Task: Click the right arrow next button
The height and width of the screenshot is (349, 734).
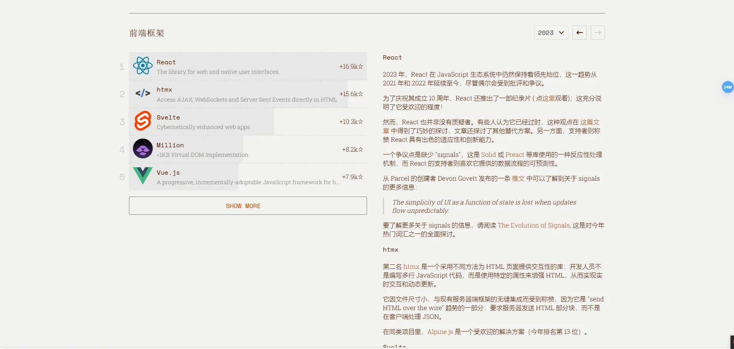Action: pyautogui.click(x=598, y=33)
